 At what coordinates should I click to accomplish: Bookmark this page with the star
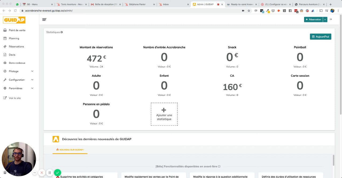point(249,11)
